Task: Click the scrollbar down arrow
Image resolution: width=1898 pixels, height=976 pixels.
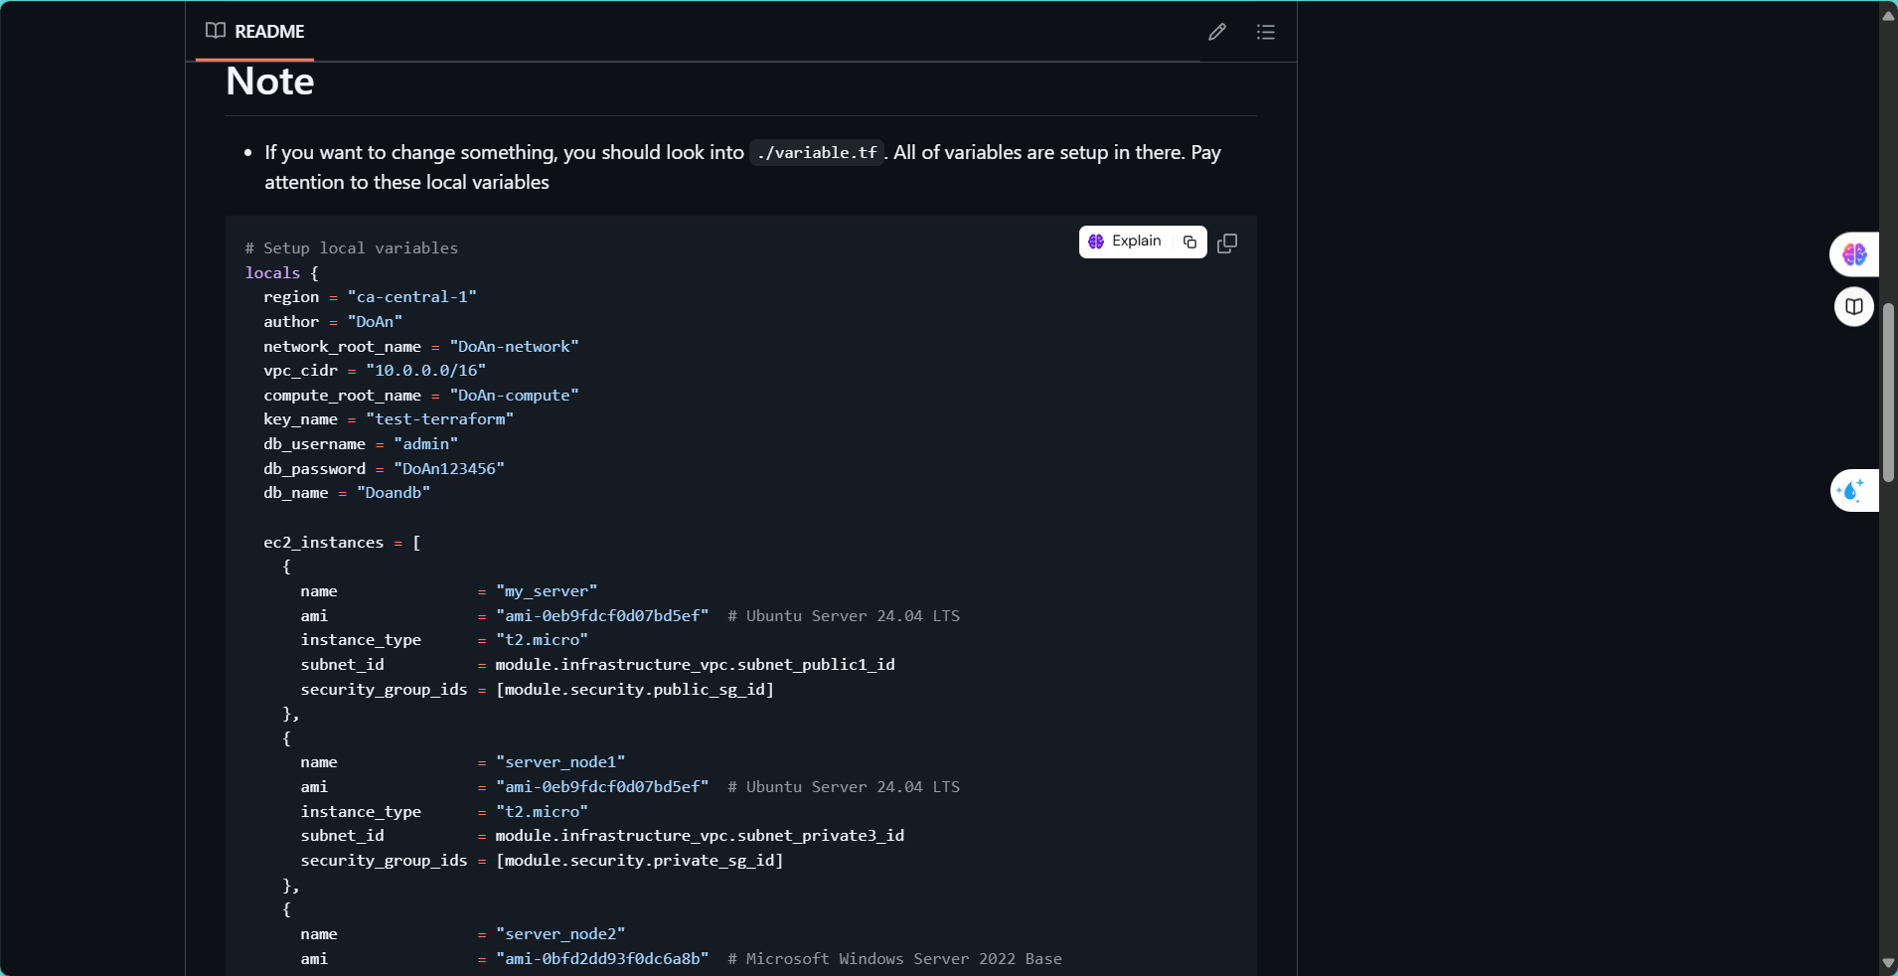Action: point(1888,963)
